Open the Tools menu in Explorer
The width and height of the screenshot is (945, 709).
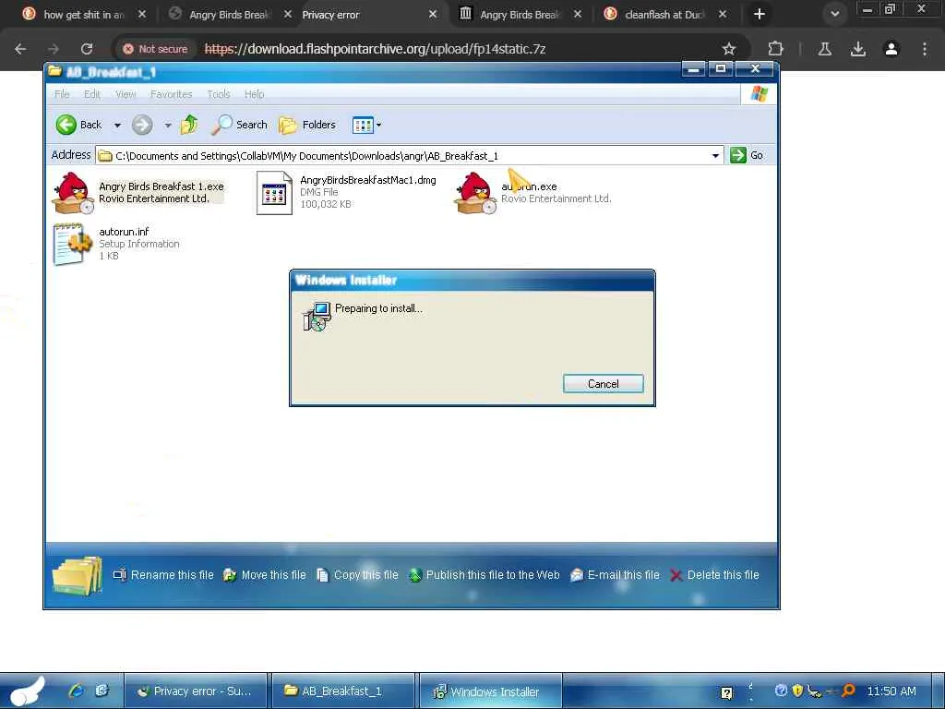pyautogui.click(x=218, y=94)
